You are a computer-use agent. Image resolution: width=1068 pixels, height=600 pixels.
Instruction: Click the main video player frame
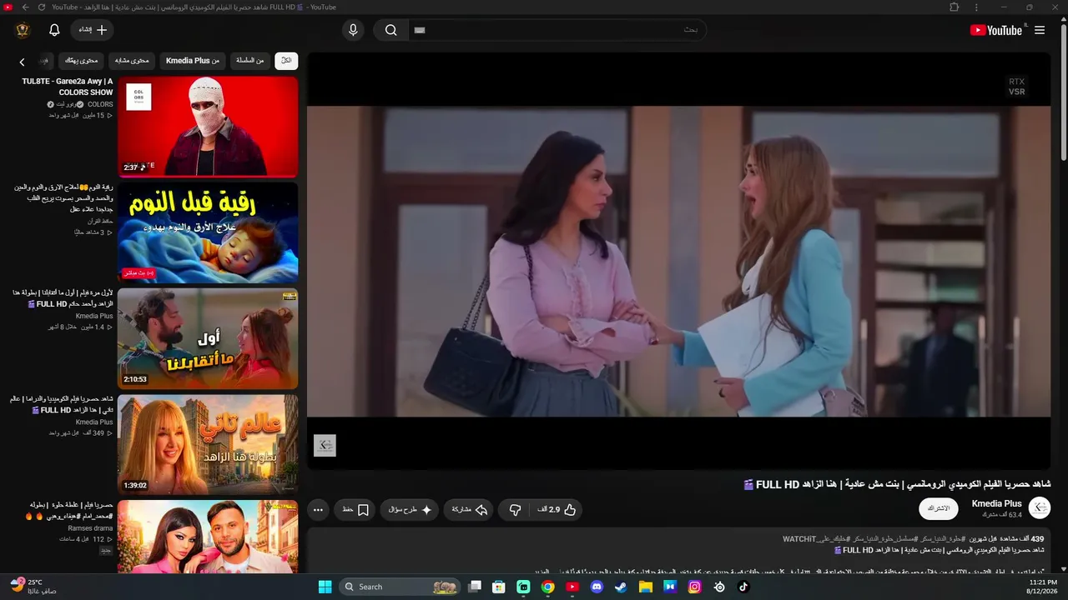tap(678, 261)
